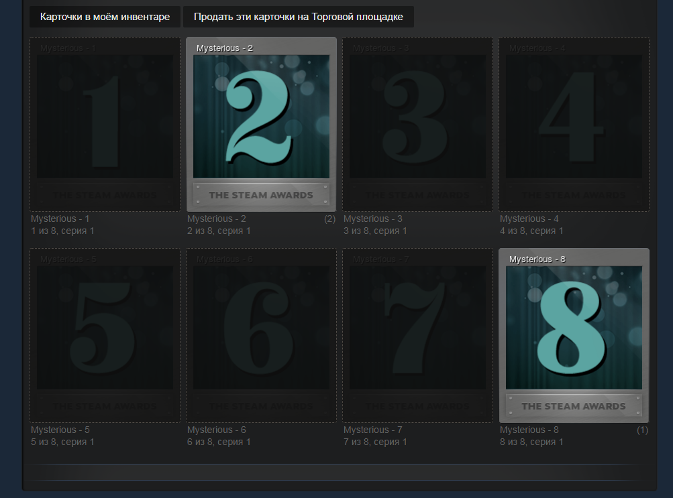The image size is (673, 498).
Task: Open the Mysterious - 1 card thumbnail
Action: (105, 124)
